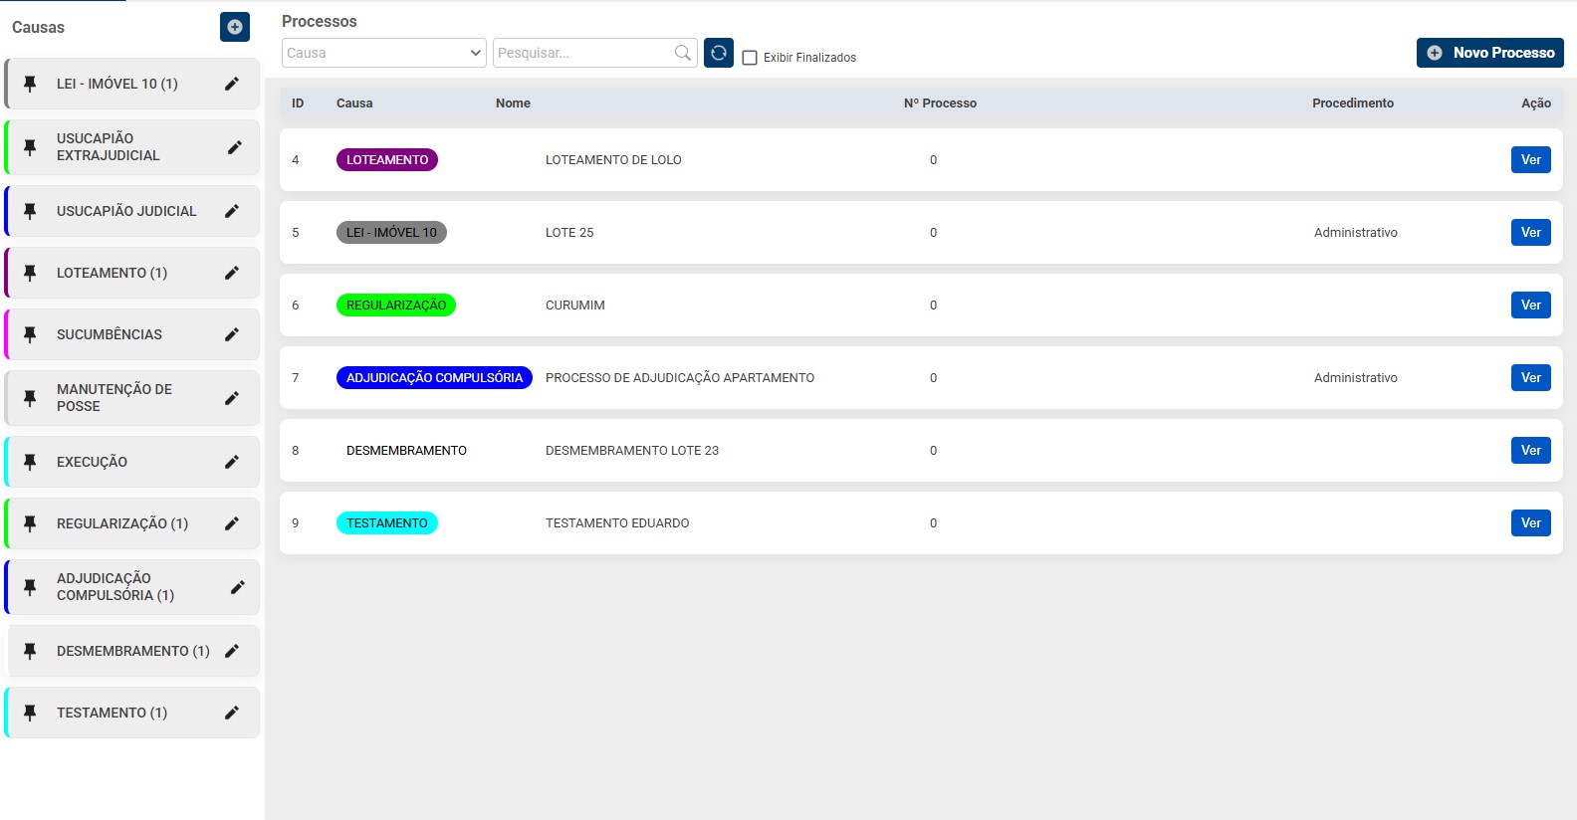Viewport: 1577px width, 820px height.
Task: Edit the LEI - IMÓVEL 10 causa pencil icon
Action: pyautogui.click(x=232, y=84)
